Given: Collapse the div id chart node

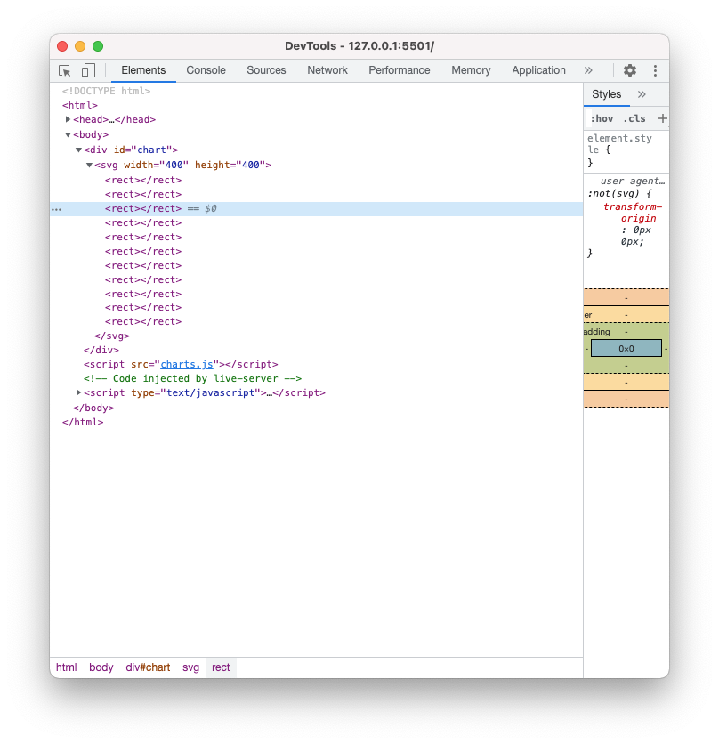Looking at the screenshot, I should 79,150.
